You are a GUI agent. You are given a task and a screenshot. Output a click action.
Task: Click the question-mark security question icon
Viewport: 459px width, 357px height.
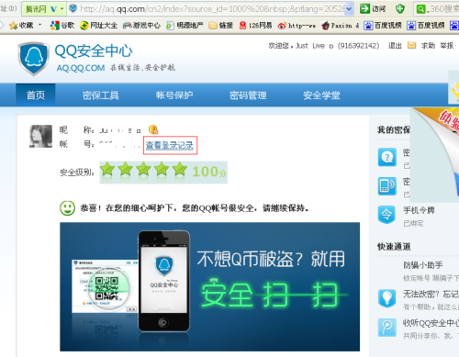coord(387,157)
